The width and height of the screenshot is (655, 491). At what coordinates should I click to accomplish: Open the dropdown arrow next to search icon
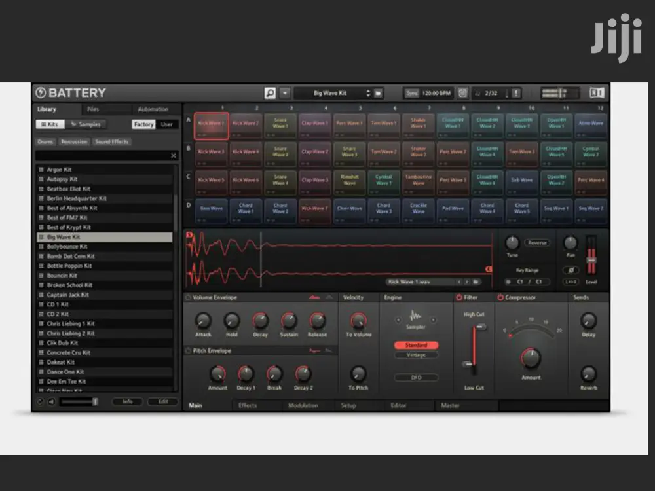285,93
